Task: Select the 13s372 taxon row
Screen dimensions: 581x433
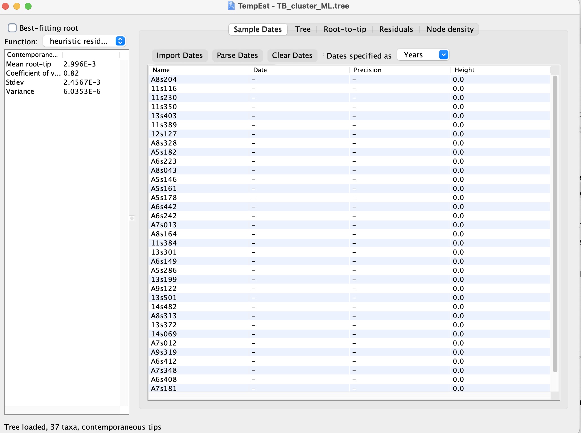Action: pos(349,325)
